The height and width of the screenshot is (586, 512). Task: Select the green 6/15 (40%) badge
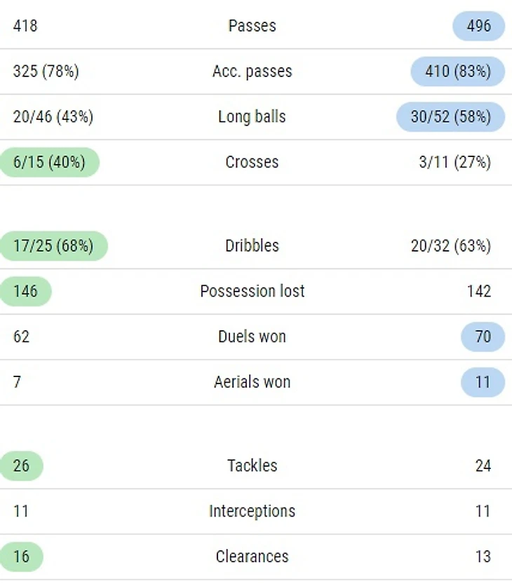coord(49,162)
